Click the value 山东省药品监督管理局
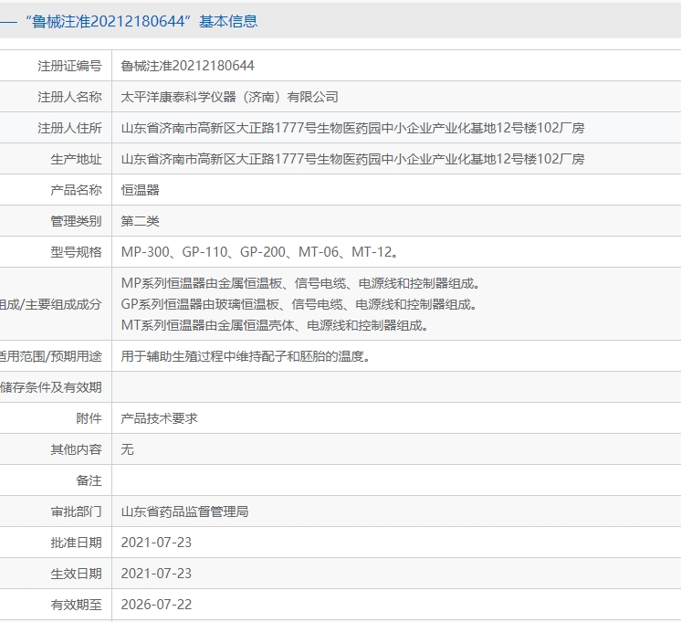Viewport: 681px width, 622px height. [x=184, y=511]
